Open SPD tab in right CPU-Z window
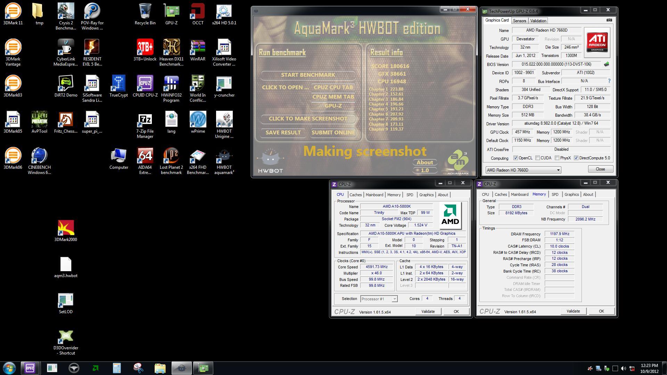The width and height of the screenshot is (667, 375). click(555, 194)
